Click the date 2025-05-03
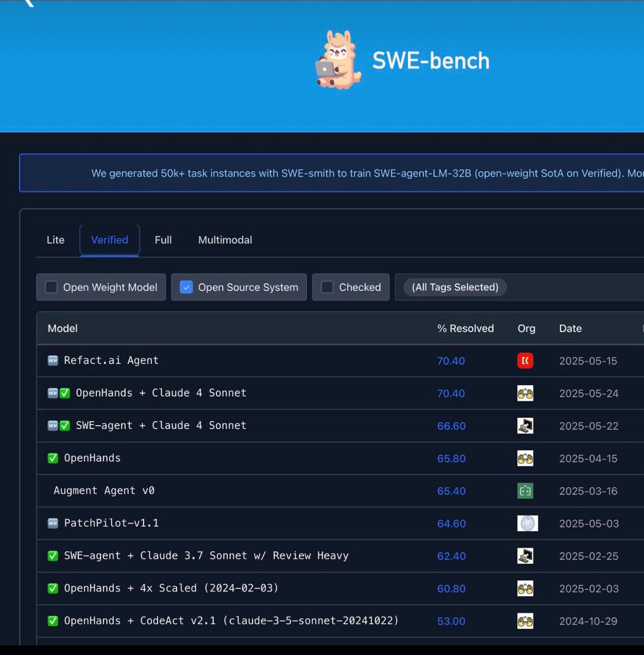Image resolution: width=644 pixels, height=655 pixels. tap(589, 523)
